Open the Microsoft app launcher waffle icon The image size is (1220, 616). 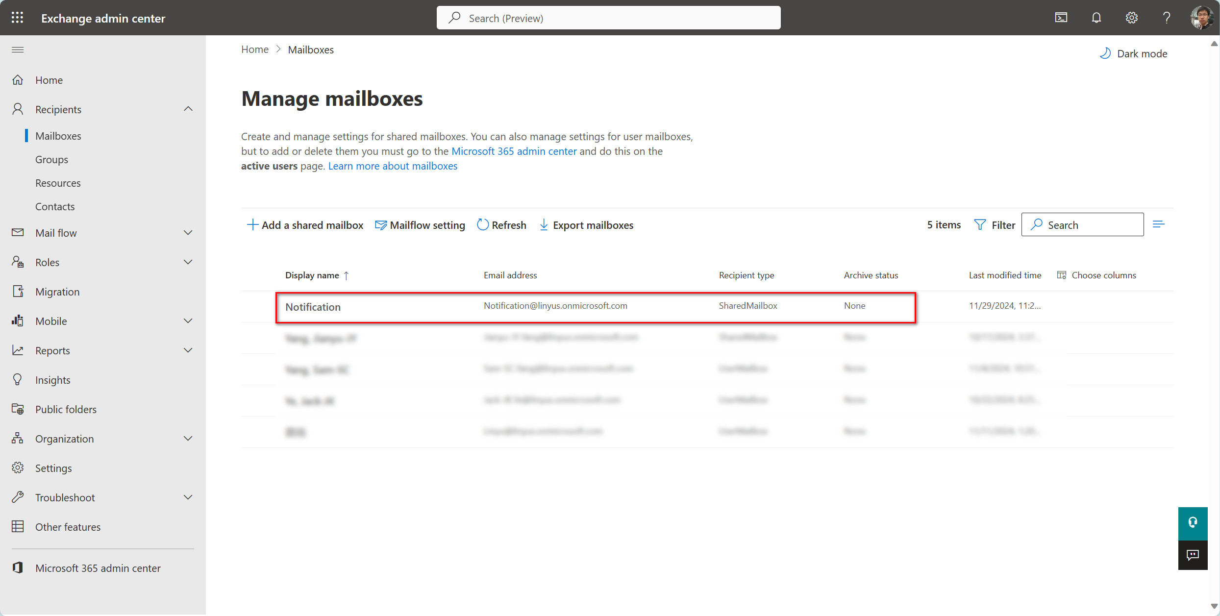[17, 17]
